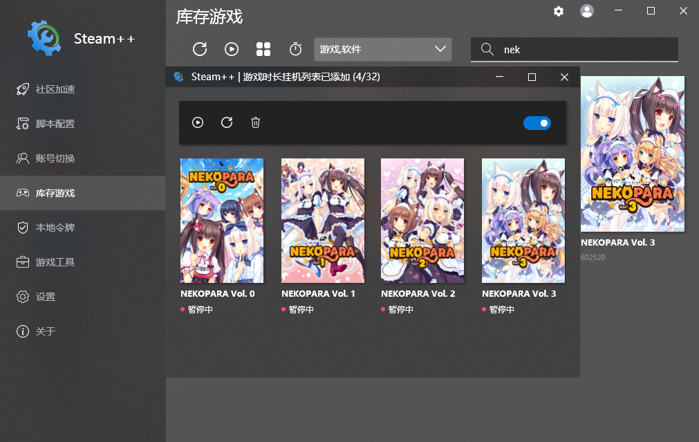
Task: Start idling with play icon in popup
Action: click(198, 122)
